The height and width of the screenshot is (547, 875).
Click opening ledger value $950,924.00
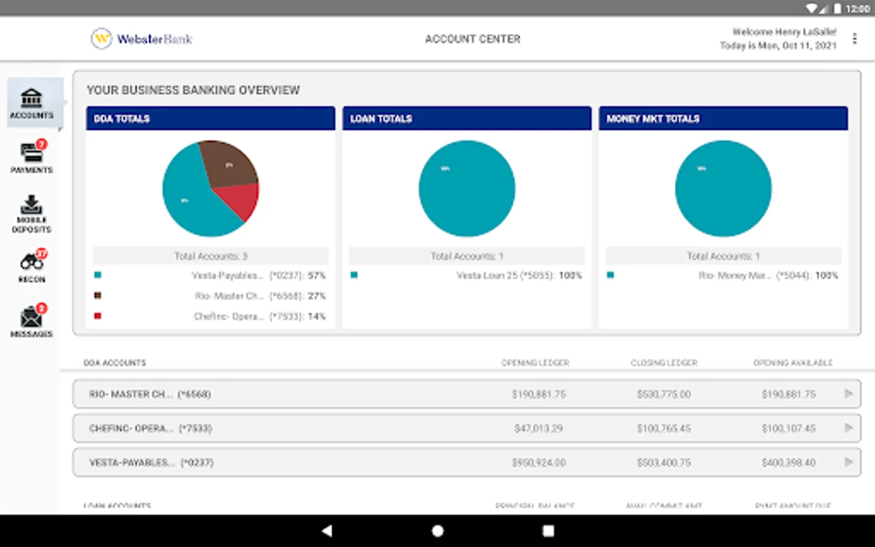[x=539, y=463]
